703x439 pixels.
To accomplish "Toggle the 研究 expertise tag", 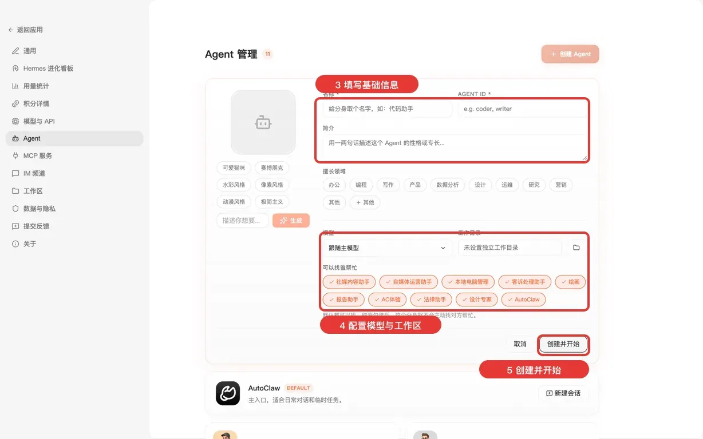I will coord(534,185).
